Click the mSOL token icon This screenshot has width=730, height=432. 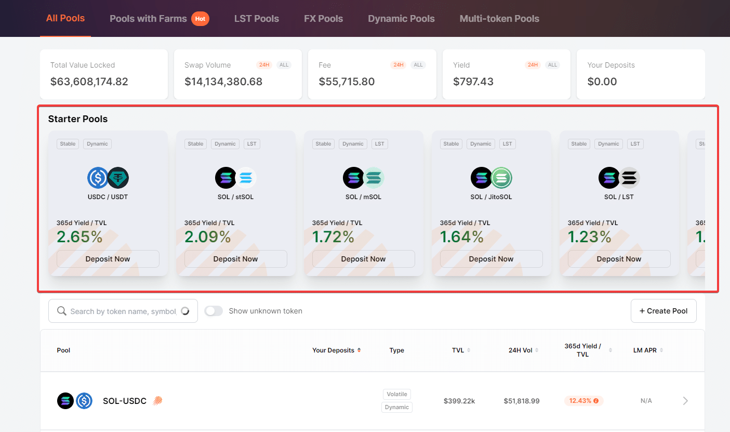point(374,177)
